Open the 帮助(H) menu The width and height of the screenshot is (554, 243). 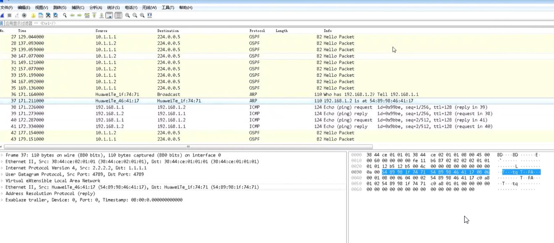[x=186, y=8]
